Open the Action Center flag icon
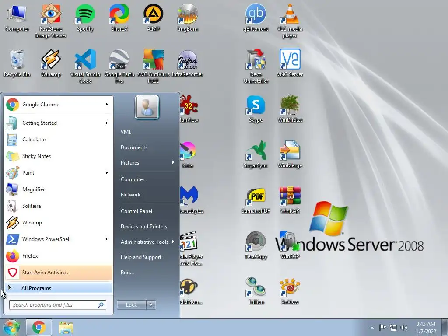The image size is (448, 336). (382, 328)
